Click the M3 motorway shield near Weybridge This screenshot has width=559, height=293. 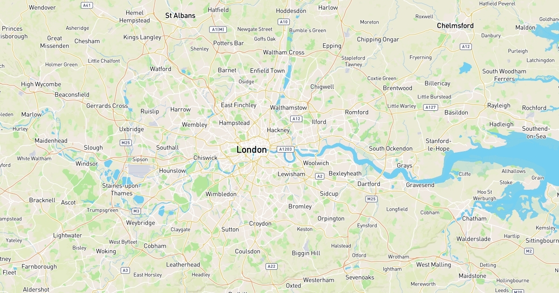coord(136,211)
